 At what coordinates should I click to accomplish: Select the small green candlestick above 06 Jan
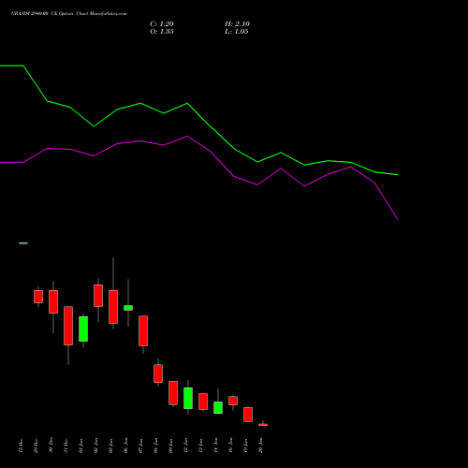128,308
